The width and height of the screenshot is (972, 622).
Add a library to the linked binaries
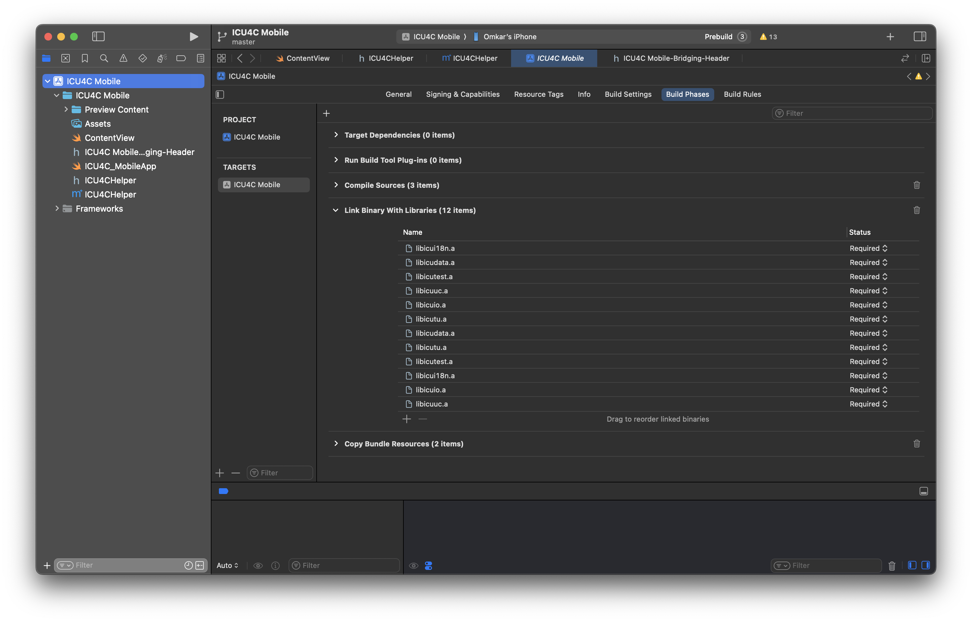(407, 419)
